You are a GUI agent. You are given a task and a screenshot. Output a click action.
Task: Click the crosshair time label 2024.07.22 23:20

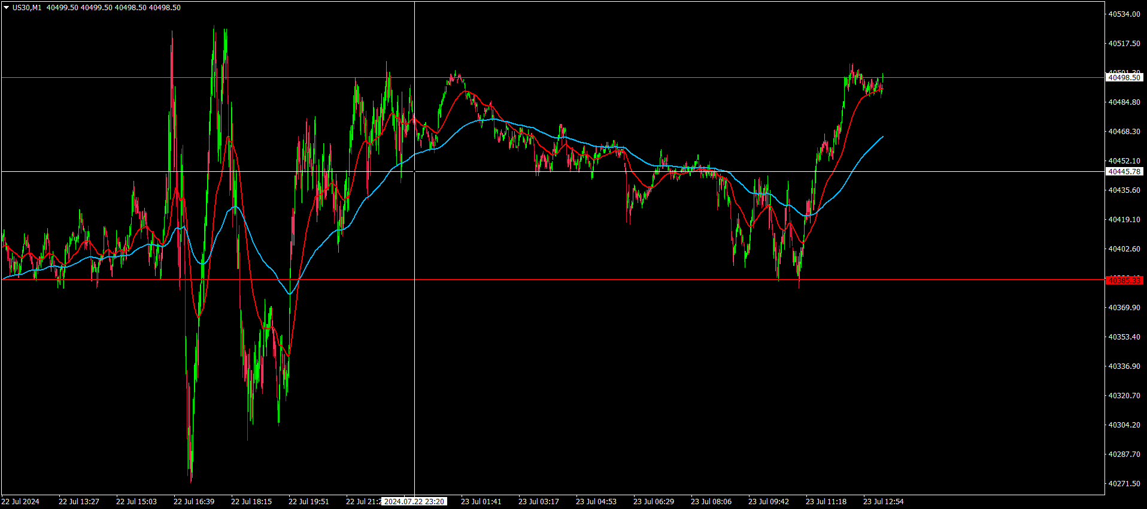[414, 502]
